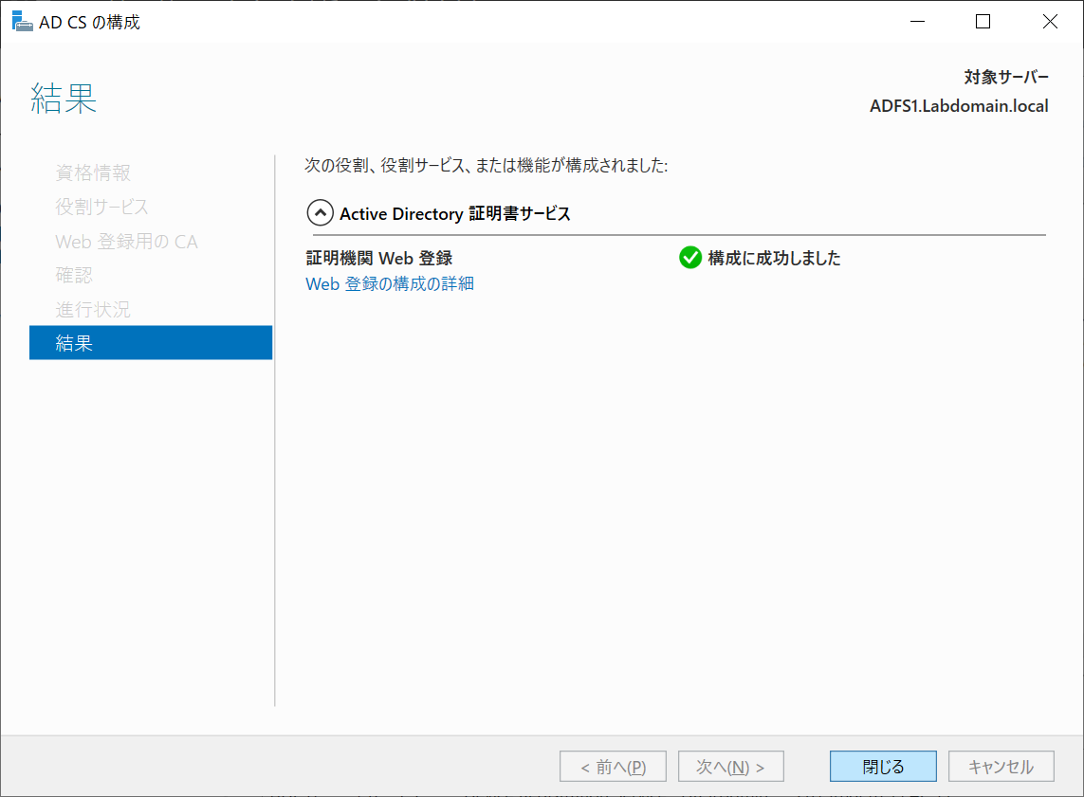Click the キャンセル button
The width and height of the screenshot is (1084, 797).
point(1001,766)
